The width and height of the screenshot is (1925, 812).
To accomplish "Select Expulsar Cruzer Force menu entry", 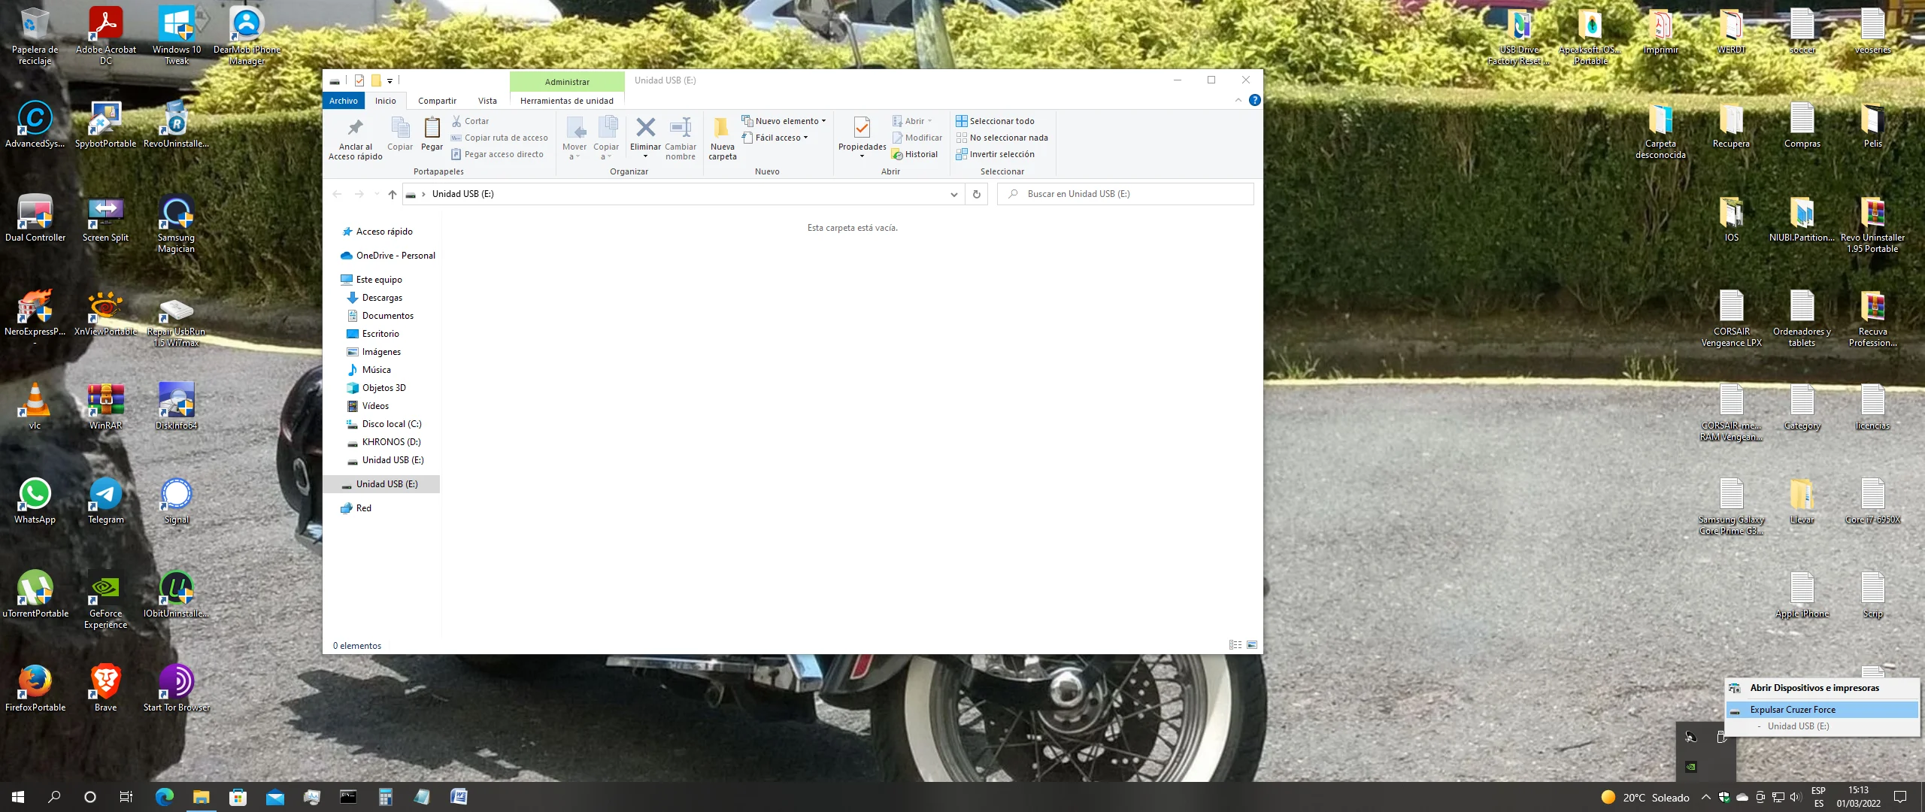I will (x=1793, y=710).
